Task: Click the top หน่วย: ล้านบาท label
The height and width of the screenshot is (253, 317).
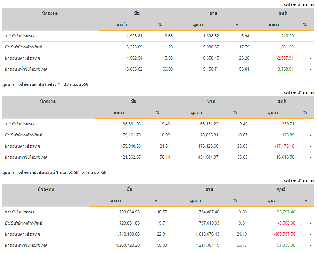Action: click(299, 5)
